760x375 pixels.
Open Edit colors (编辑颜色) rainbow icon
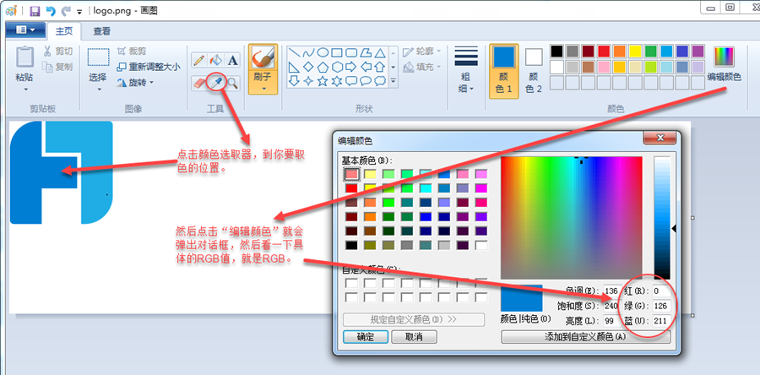click(x=724, y=57)
